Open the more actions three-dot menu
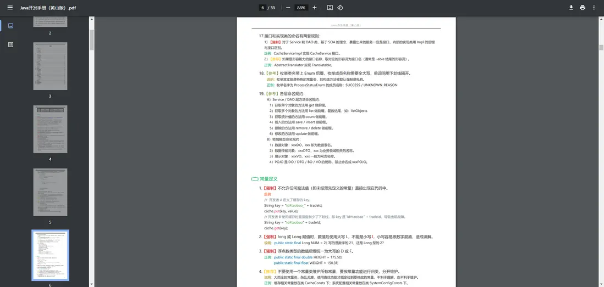The height and width of the screenshot is (287, 604). coord(594,8)
